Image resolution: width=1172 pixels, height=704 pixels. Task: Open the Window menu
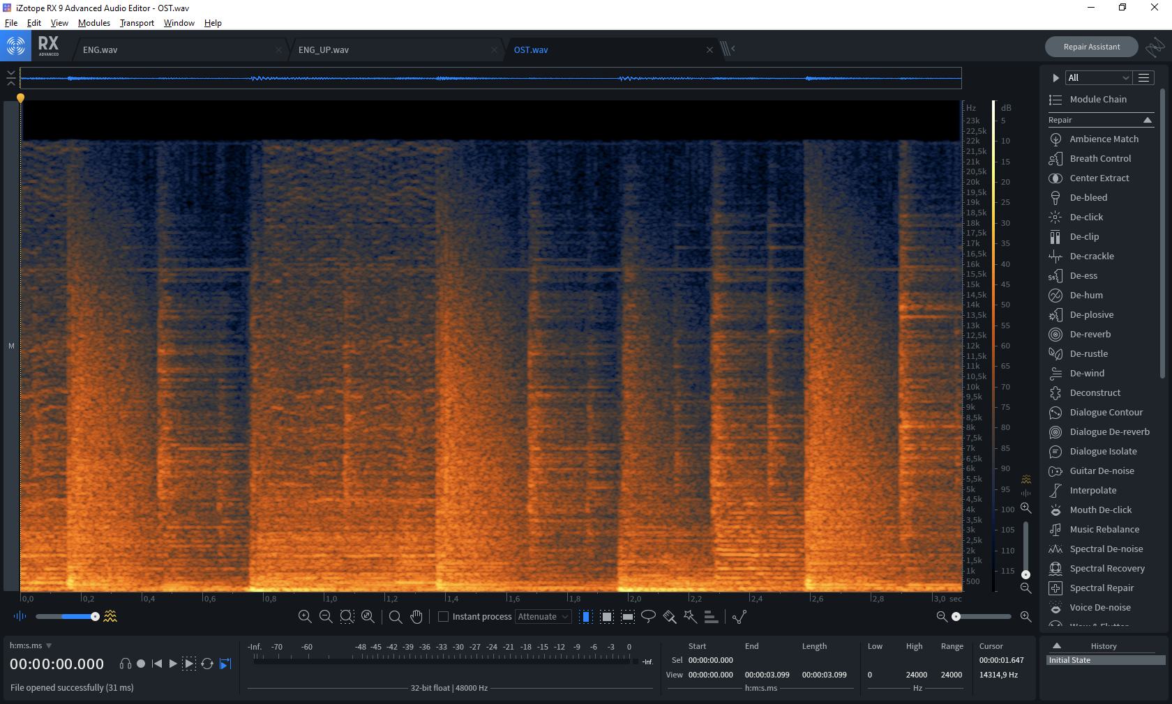pos(179,23)
